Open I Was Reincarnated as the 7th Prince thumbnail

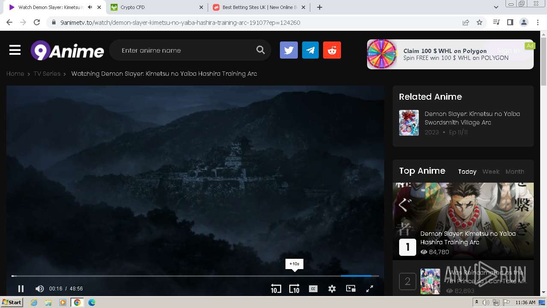(x=430, y=281)
